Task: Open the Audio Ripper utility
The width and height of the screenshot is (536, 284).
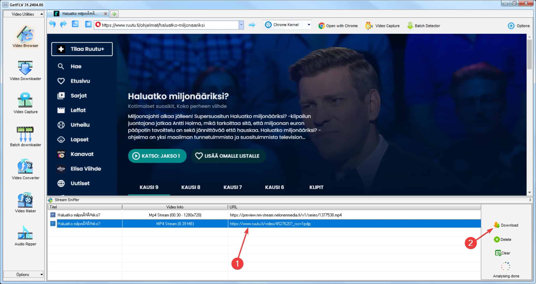Action: [x=25, y=236]
